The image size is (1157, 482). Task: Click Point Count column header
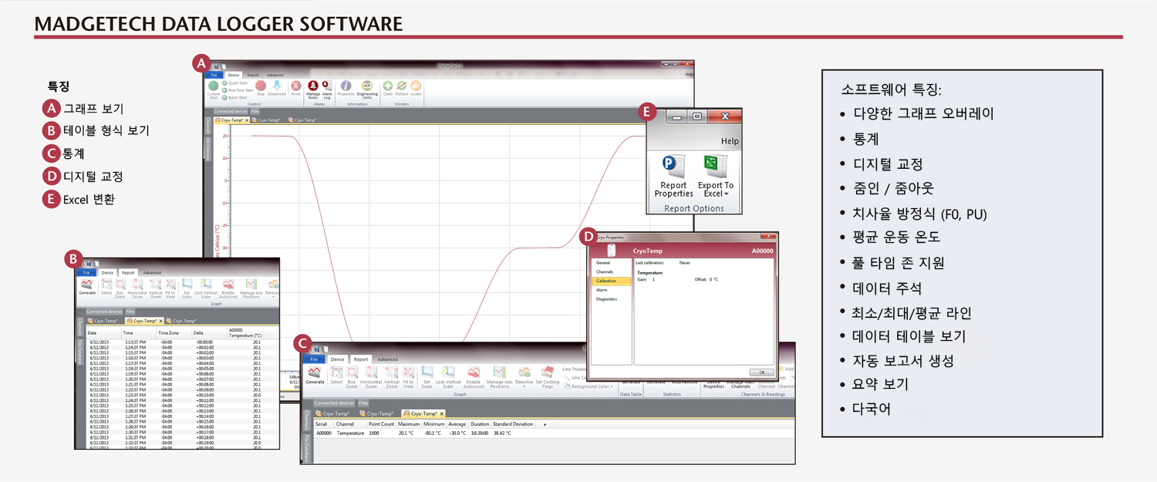tap(381, 424)
